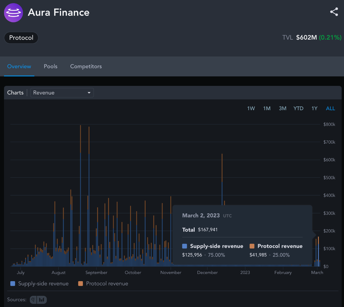
Task: Toggle Supply-side revenue legend item
Action: (x=40, y=283)
